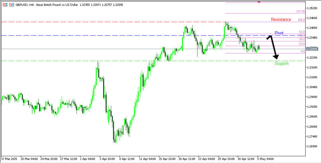Select the green Support text label
This screenshot has width=321, height=163.
click(282, 63)
